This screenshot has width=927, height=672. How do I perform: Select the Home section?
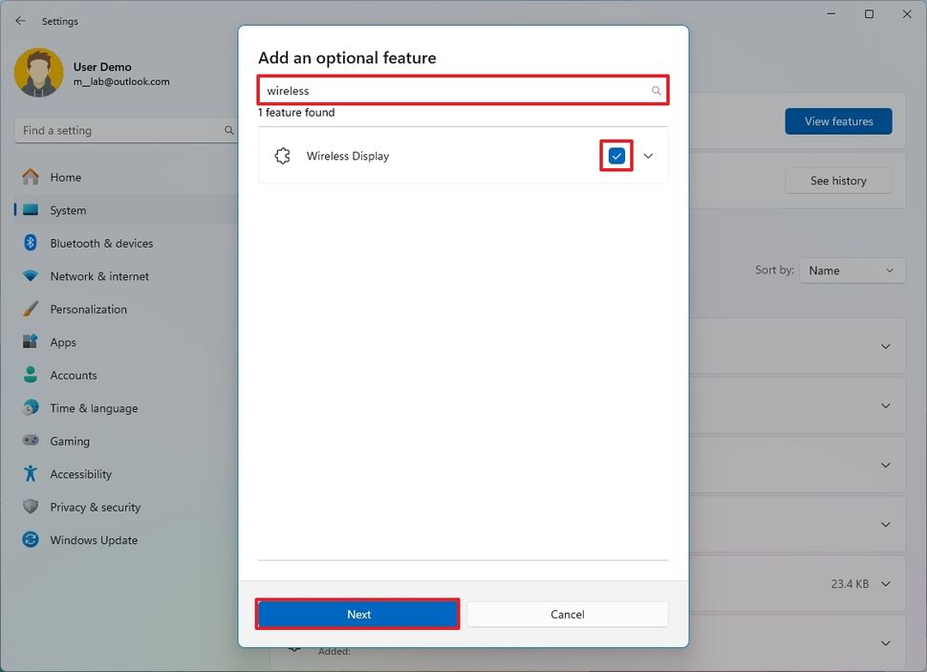pyautogui.click(x=65, y=177)
